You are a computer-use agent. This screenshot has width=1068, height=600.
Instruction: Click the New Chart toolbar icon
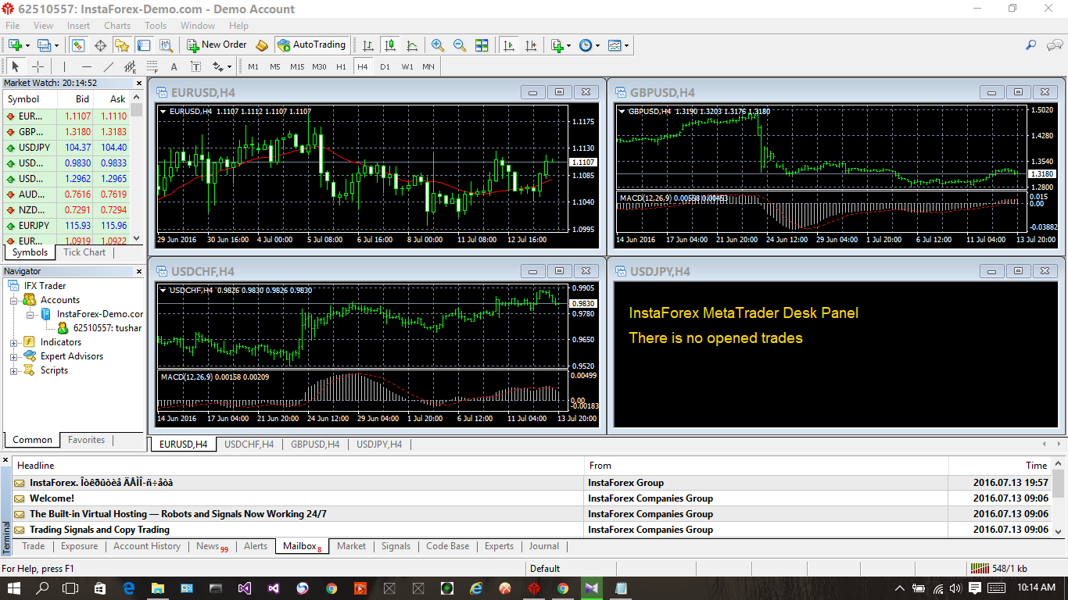[15, 45]
